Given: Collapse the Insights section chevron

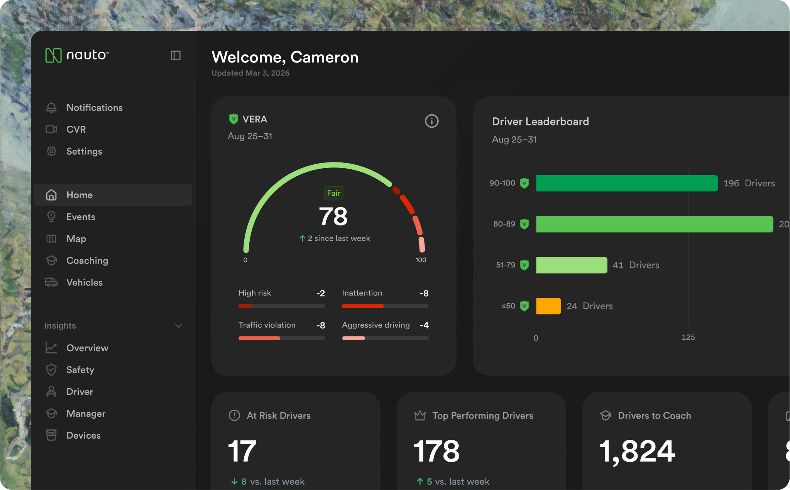Looking at the screenshot, I should [178, 326].
